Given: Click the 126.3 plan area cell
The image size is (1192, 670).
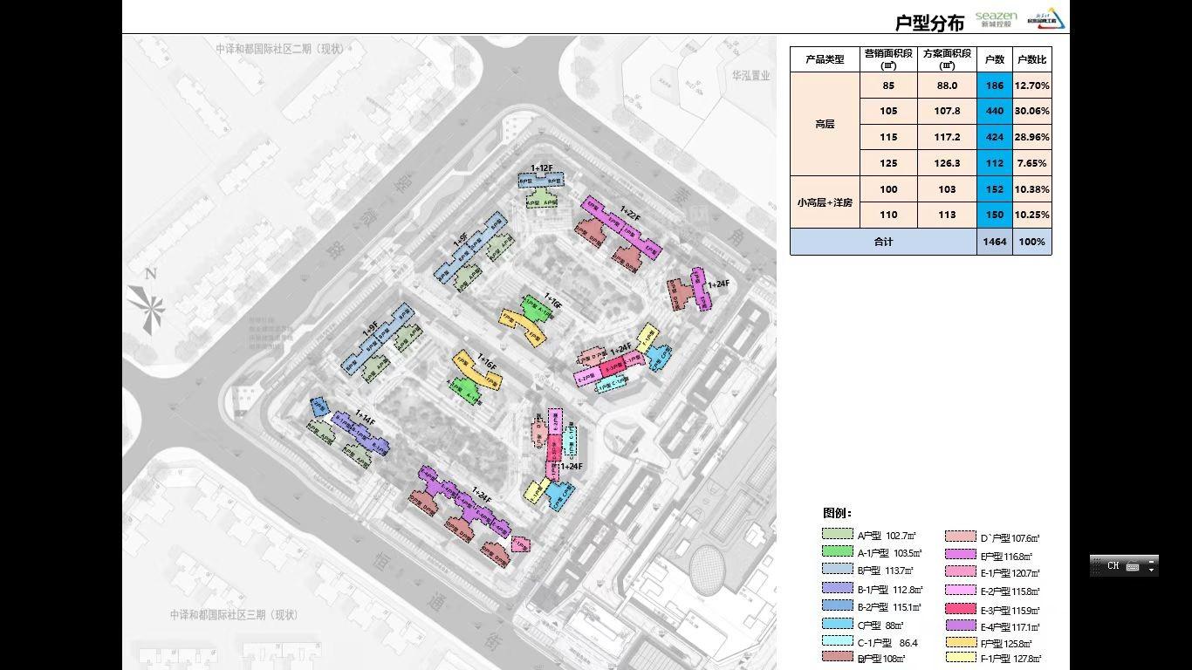Looking at the screenshot, I should pyautogui.click(x=947, y=163).
